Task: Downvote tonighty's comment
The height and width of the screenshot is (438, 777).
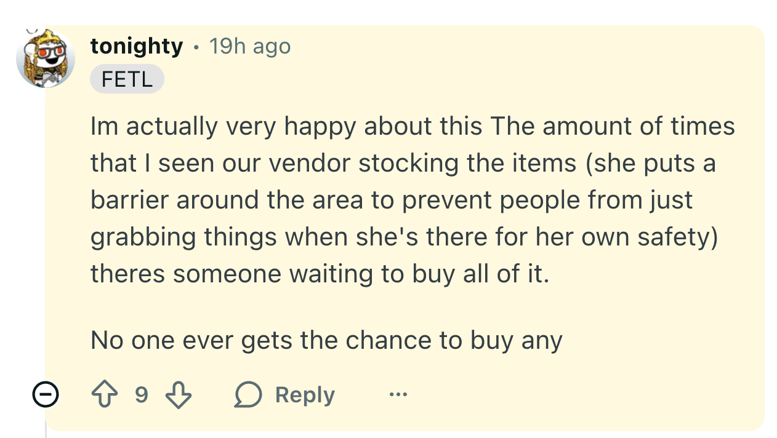Action: tap(179, 394)
